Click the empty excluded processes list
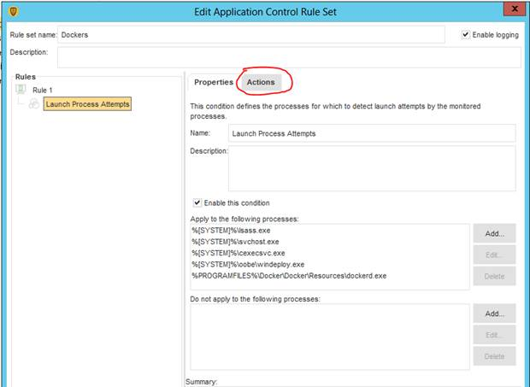The height and width of the screenshot is (387, 530). tap(330, 337)
